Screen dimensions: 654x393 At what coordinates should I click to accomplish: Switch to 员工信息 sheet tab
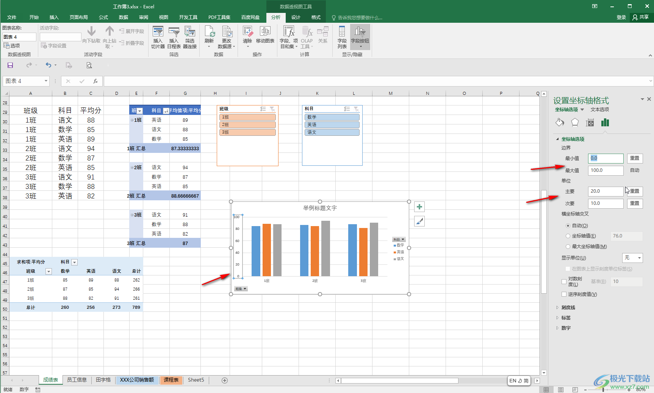coord(77,380)
